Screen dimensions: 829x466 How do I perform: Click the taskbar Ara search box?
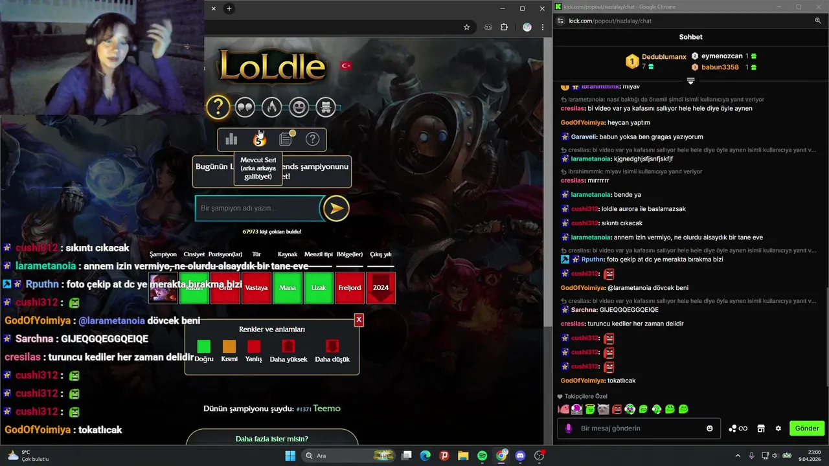(x=350, y=456)
